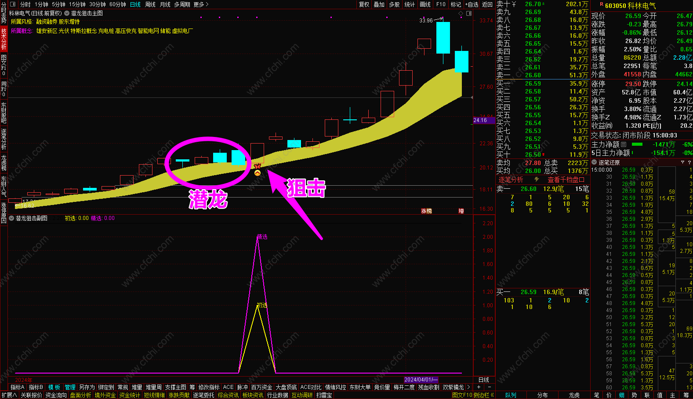Select the 龙虎 tab in the right panel
Viewport: 693px width, 399px height.
(574, 395)
